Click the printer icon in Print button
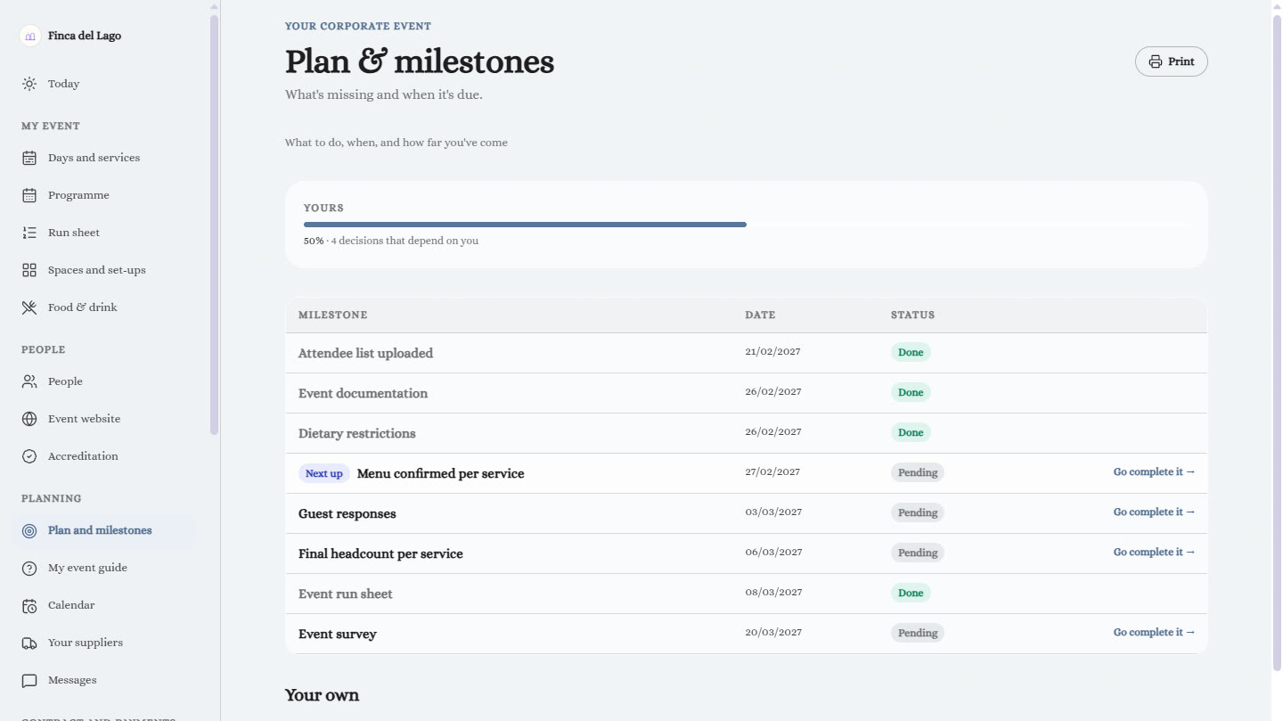The image size is (1283, 721). (x=1156, y=61)
